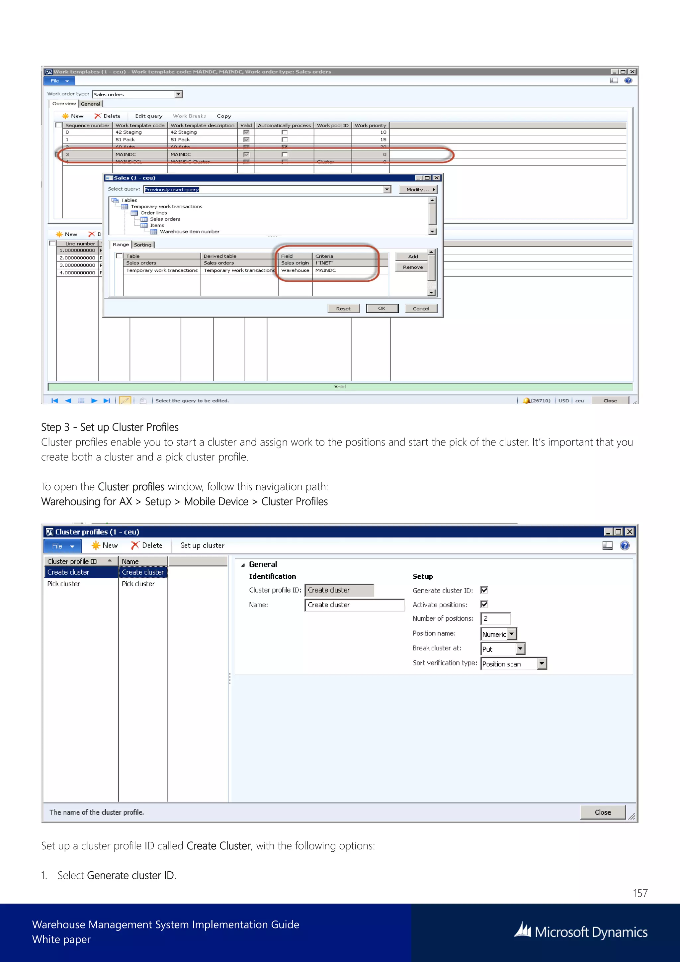Click the edit pencil icon in status bar
680x962 pixels.
click(125, 401)
